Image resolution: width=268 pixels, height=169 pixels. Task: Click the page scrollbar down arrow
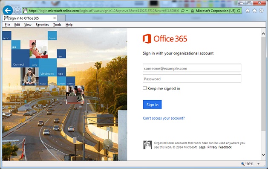tap(263, 154)
